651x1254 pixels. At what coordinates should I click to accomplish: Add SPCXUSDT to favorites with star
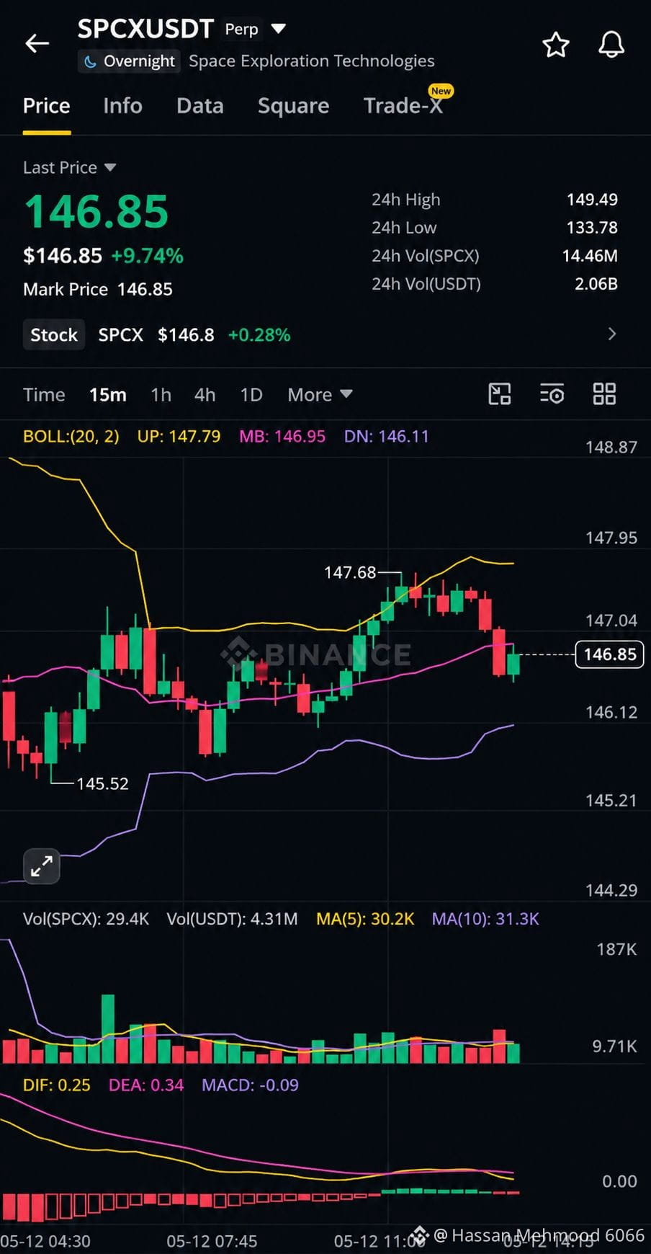555,45
